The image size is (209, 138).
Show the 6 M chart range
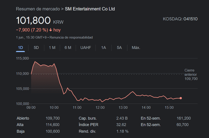click(68, 48)
